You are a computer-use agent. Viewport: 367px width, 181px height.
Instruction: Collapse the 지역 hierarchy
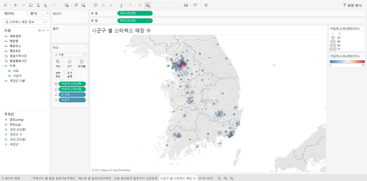coord(3,66)
